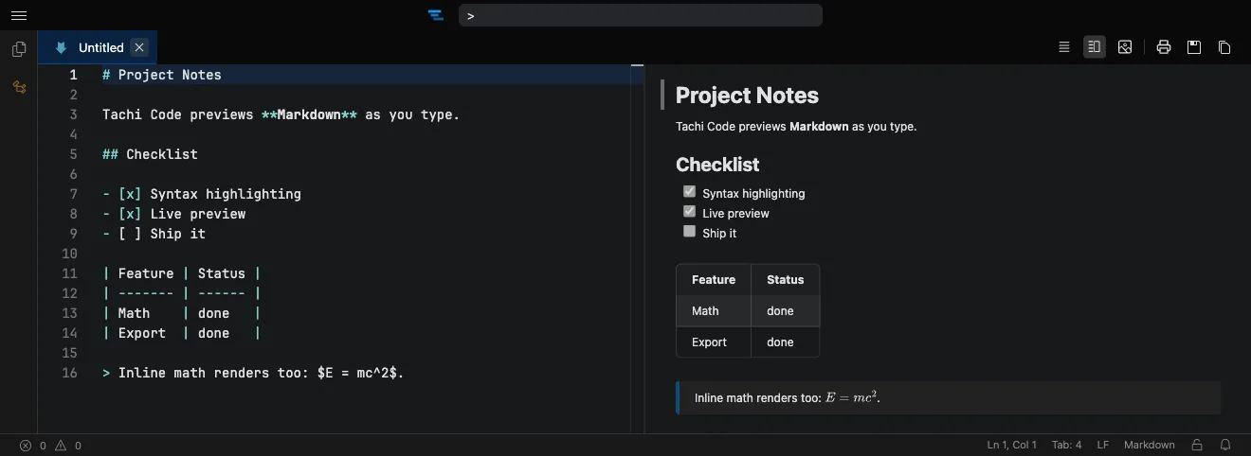Open the Explorer files sidebar icon

tap(19, 49)
